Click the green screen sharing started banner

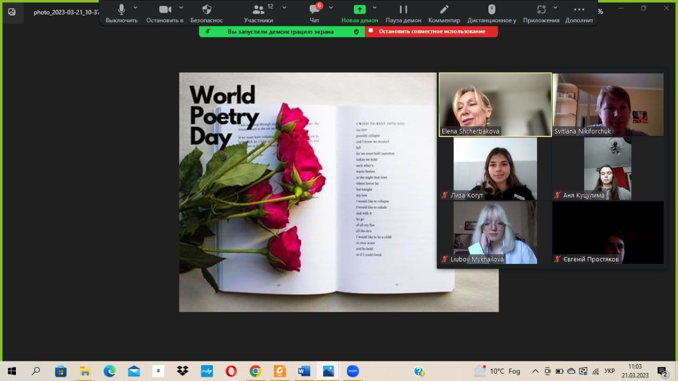pyautogui.click(x=281, y=32)
